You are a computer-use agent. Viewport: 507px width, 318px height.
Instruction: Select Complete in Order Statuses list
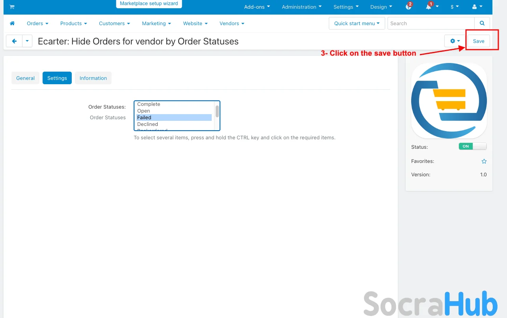pos(174,104)
